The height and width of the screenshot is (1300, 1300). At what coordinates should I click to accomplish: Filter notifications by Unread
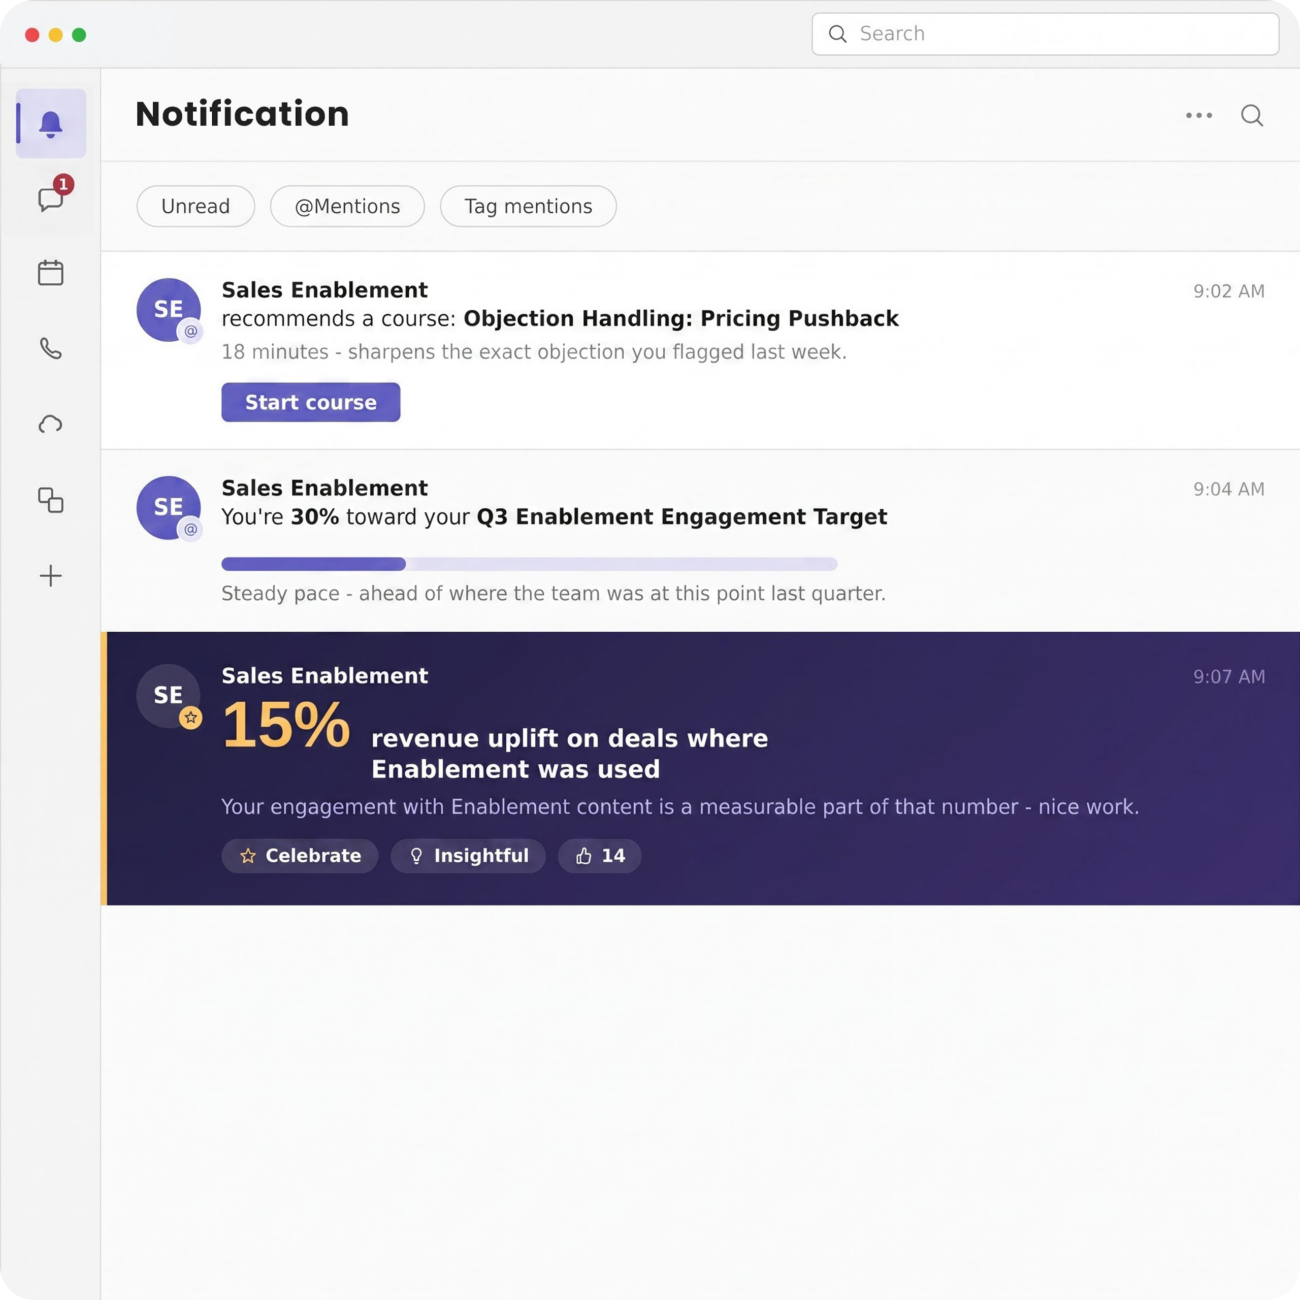point(196,206)
